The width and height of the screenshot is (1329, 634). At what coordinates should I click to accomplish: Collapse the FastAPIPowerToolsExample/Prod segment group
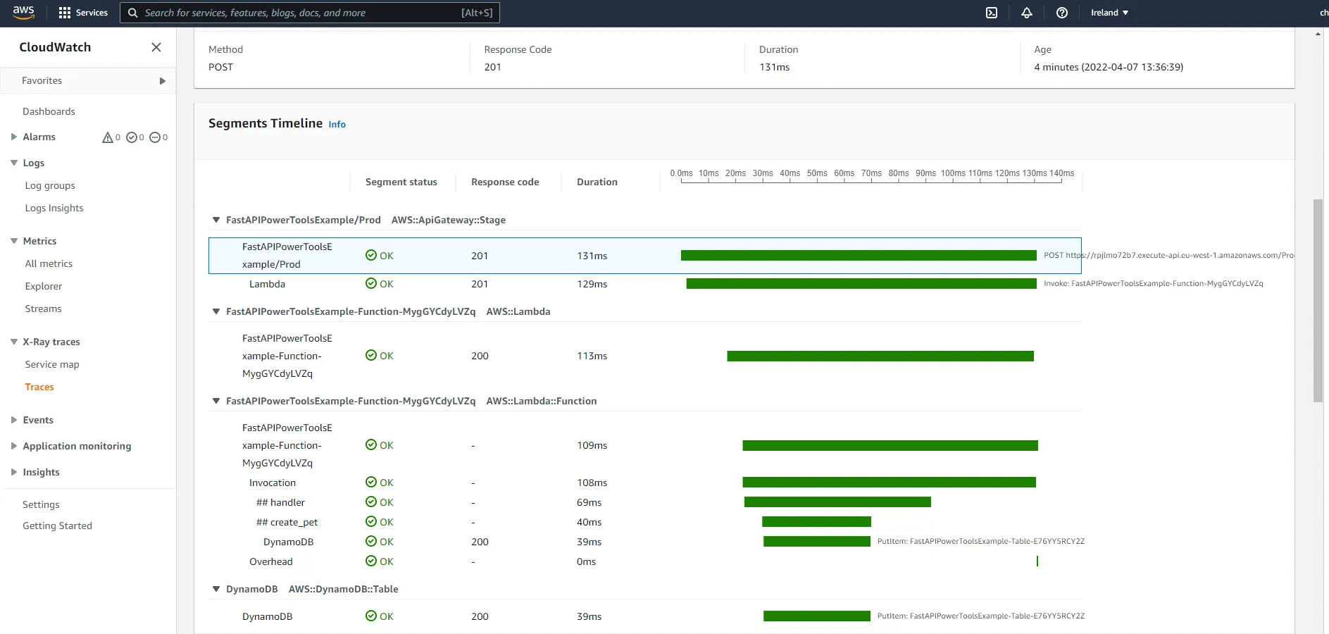[x=216, y=220]
